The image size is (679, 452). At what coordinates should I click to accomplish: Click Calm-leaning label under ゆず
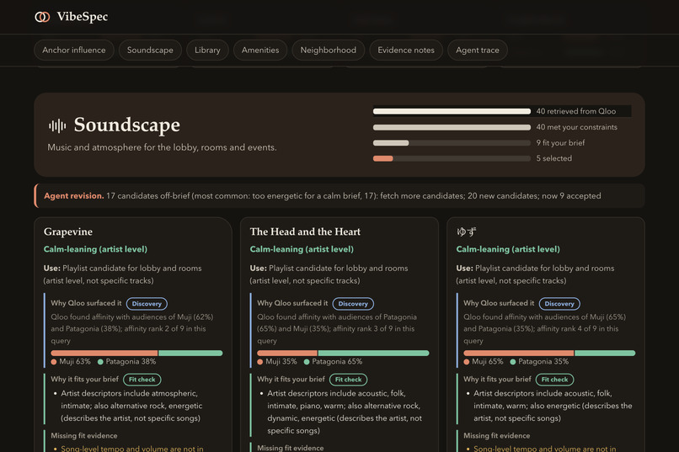pyautogui.click(x=508, y=249)
